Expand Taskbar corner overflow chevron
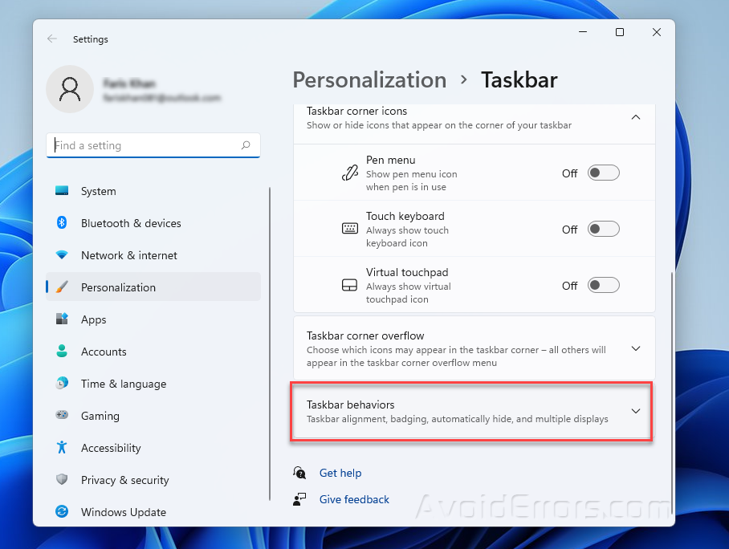This screenshot has height=549, width=729. 636,348
